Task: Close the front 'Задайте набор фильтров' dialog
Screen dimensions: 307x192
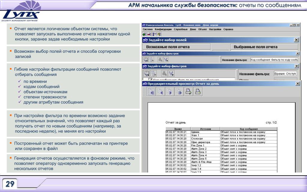Action: click(296, 66)
